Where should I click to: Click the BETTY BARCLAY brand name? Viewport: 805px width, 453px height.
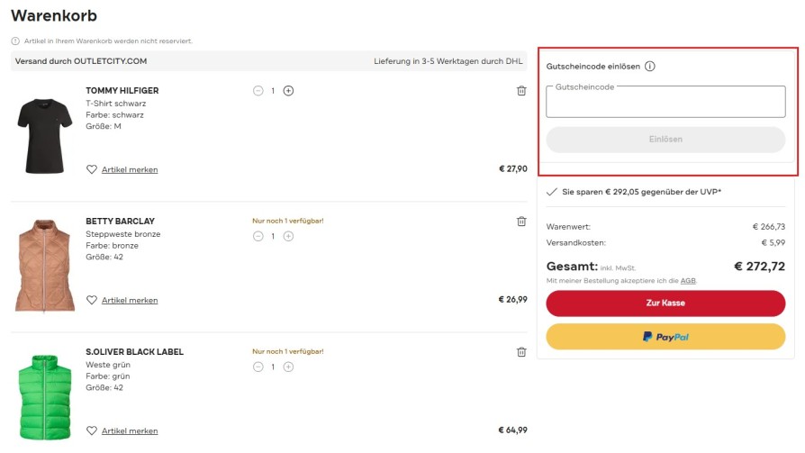[120, 221]
